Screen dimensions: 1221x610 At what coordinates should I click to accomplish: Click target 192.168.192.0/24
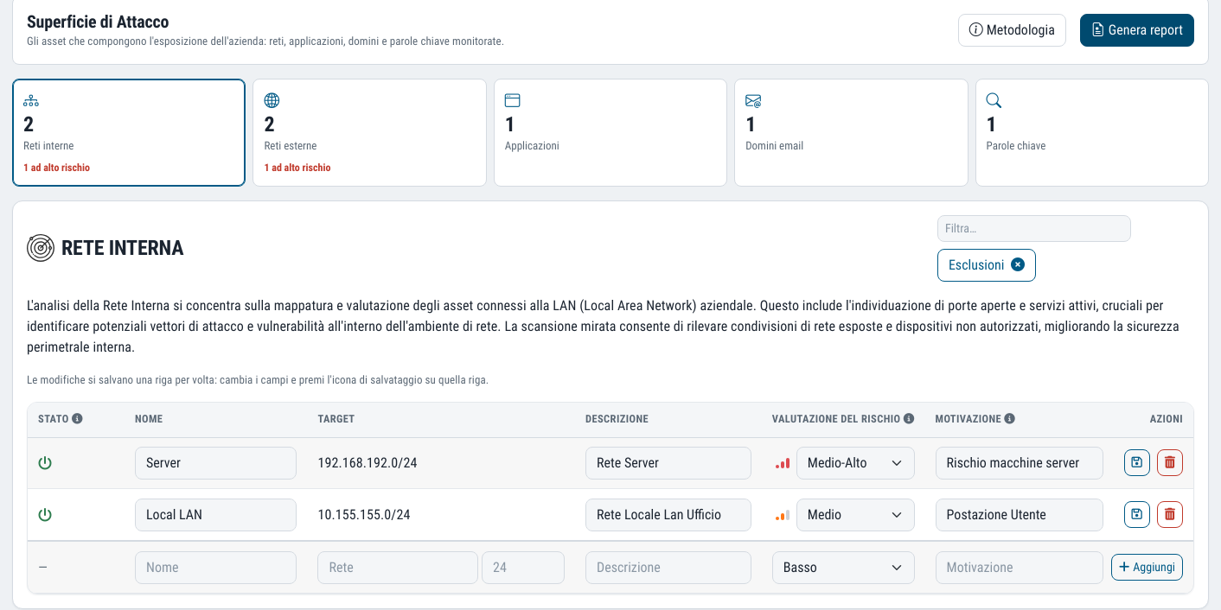coord(368,463)
